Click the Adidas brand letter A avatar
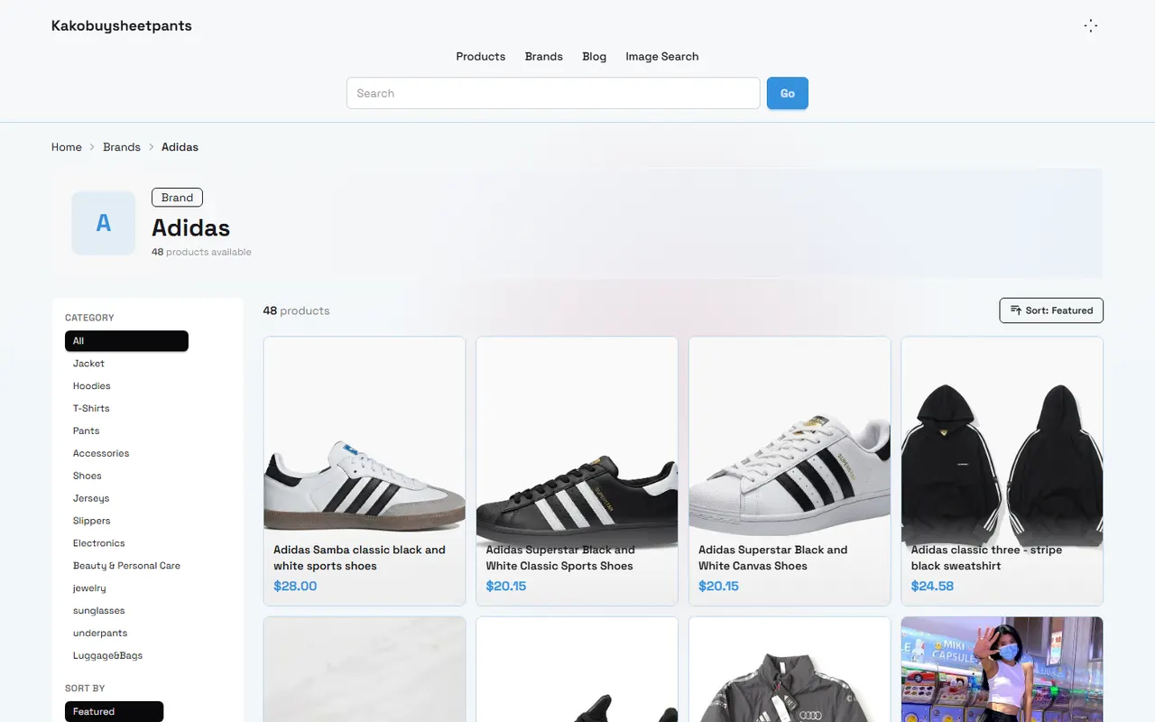1155x722 pixels. (x=104, y=223)
